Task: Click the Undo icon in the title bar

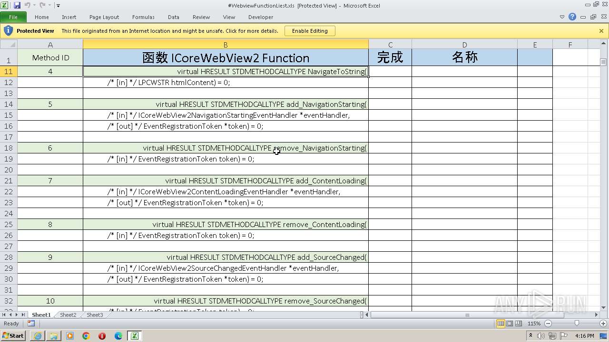Action: click(27, 5)
